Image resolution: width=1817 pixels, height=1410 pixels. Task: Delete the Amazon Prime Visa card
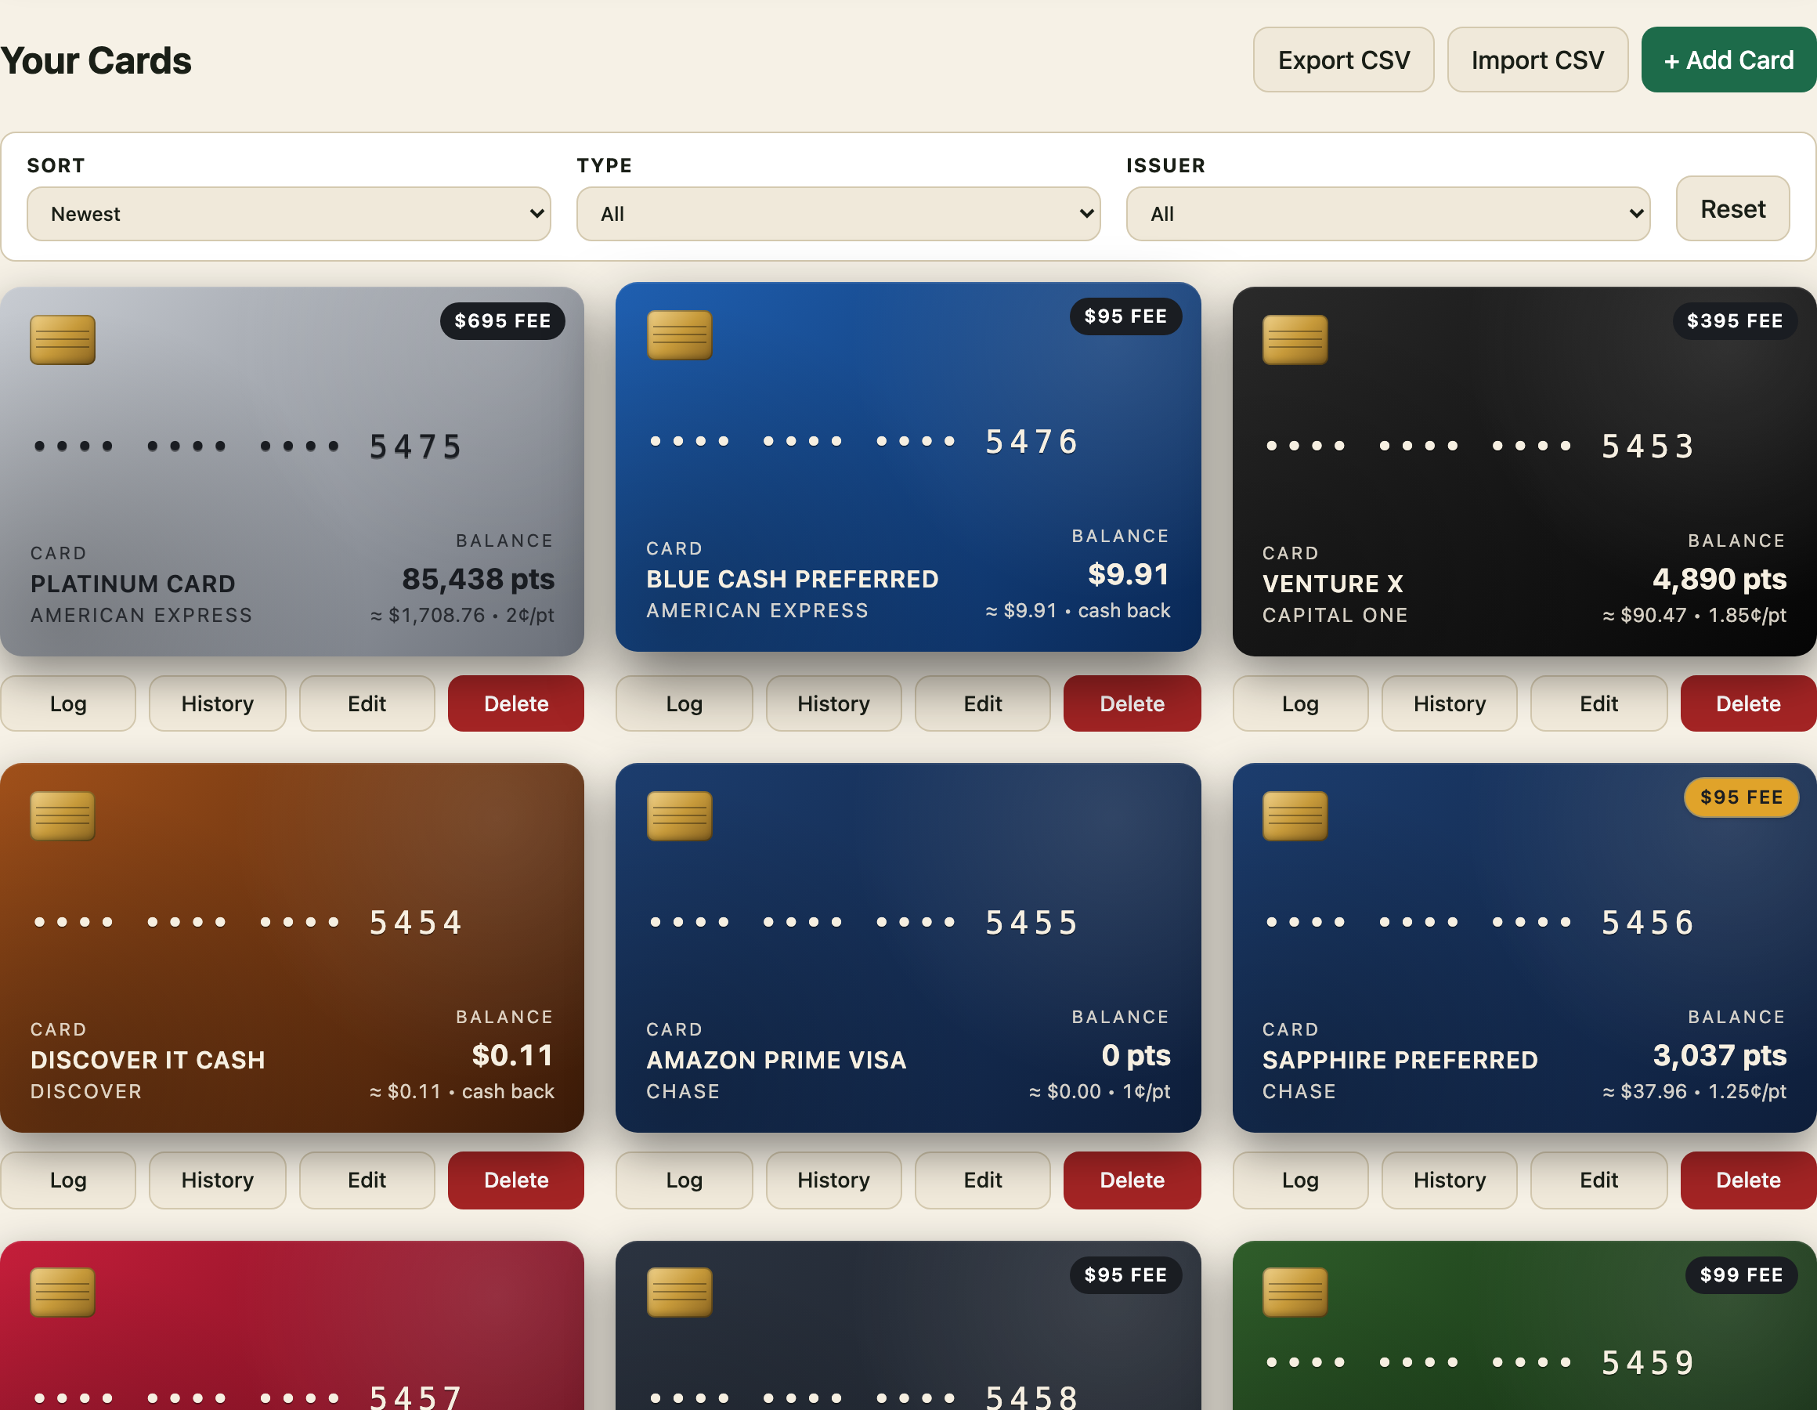coord(1132,1180)
